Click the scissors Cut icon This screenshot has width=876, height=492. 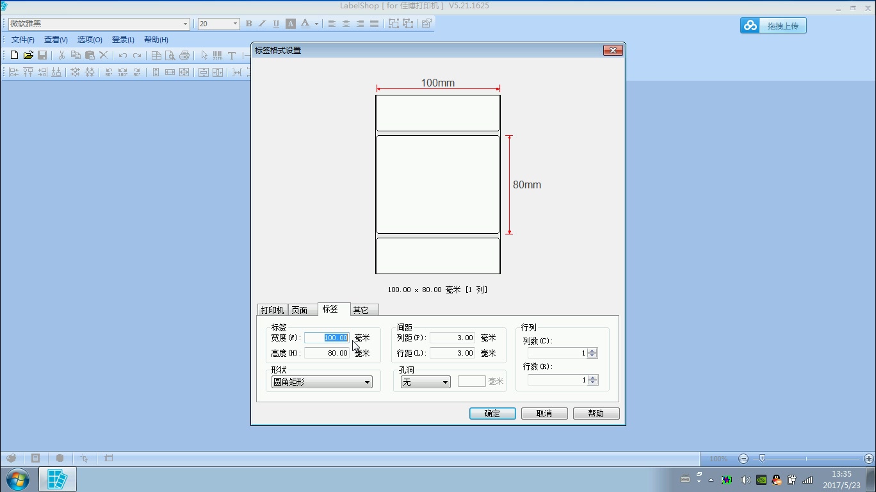pos(61,56)
